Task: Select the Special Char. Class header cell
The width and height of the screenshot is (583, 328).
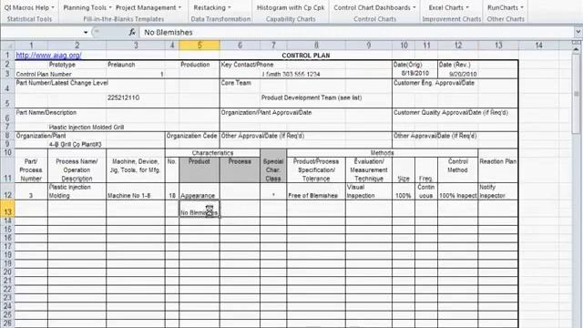Action: [x=273, y=169]
